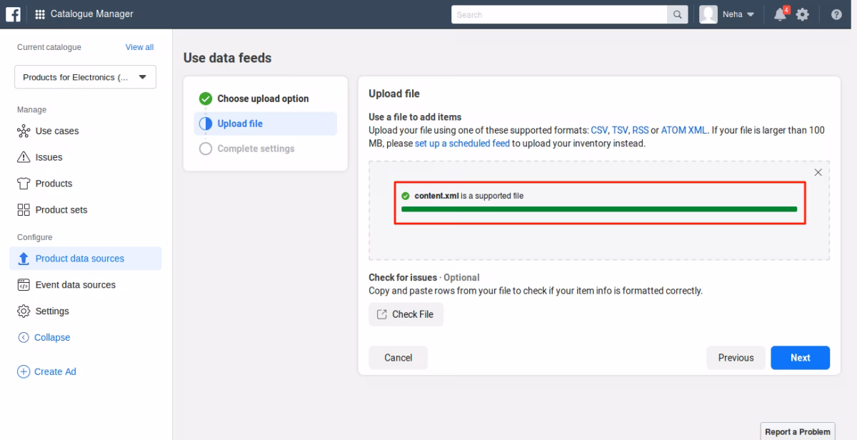Remove uploaded file with the X icon

pyautogui.click(x=818, y=172)
